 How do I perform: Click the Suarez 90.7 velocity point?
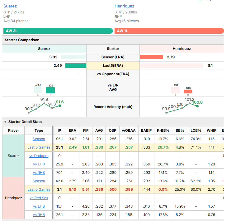(x=29, y=113)
